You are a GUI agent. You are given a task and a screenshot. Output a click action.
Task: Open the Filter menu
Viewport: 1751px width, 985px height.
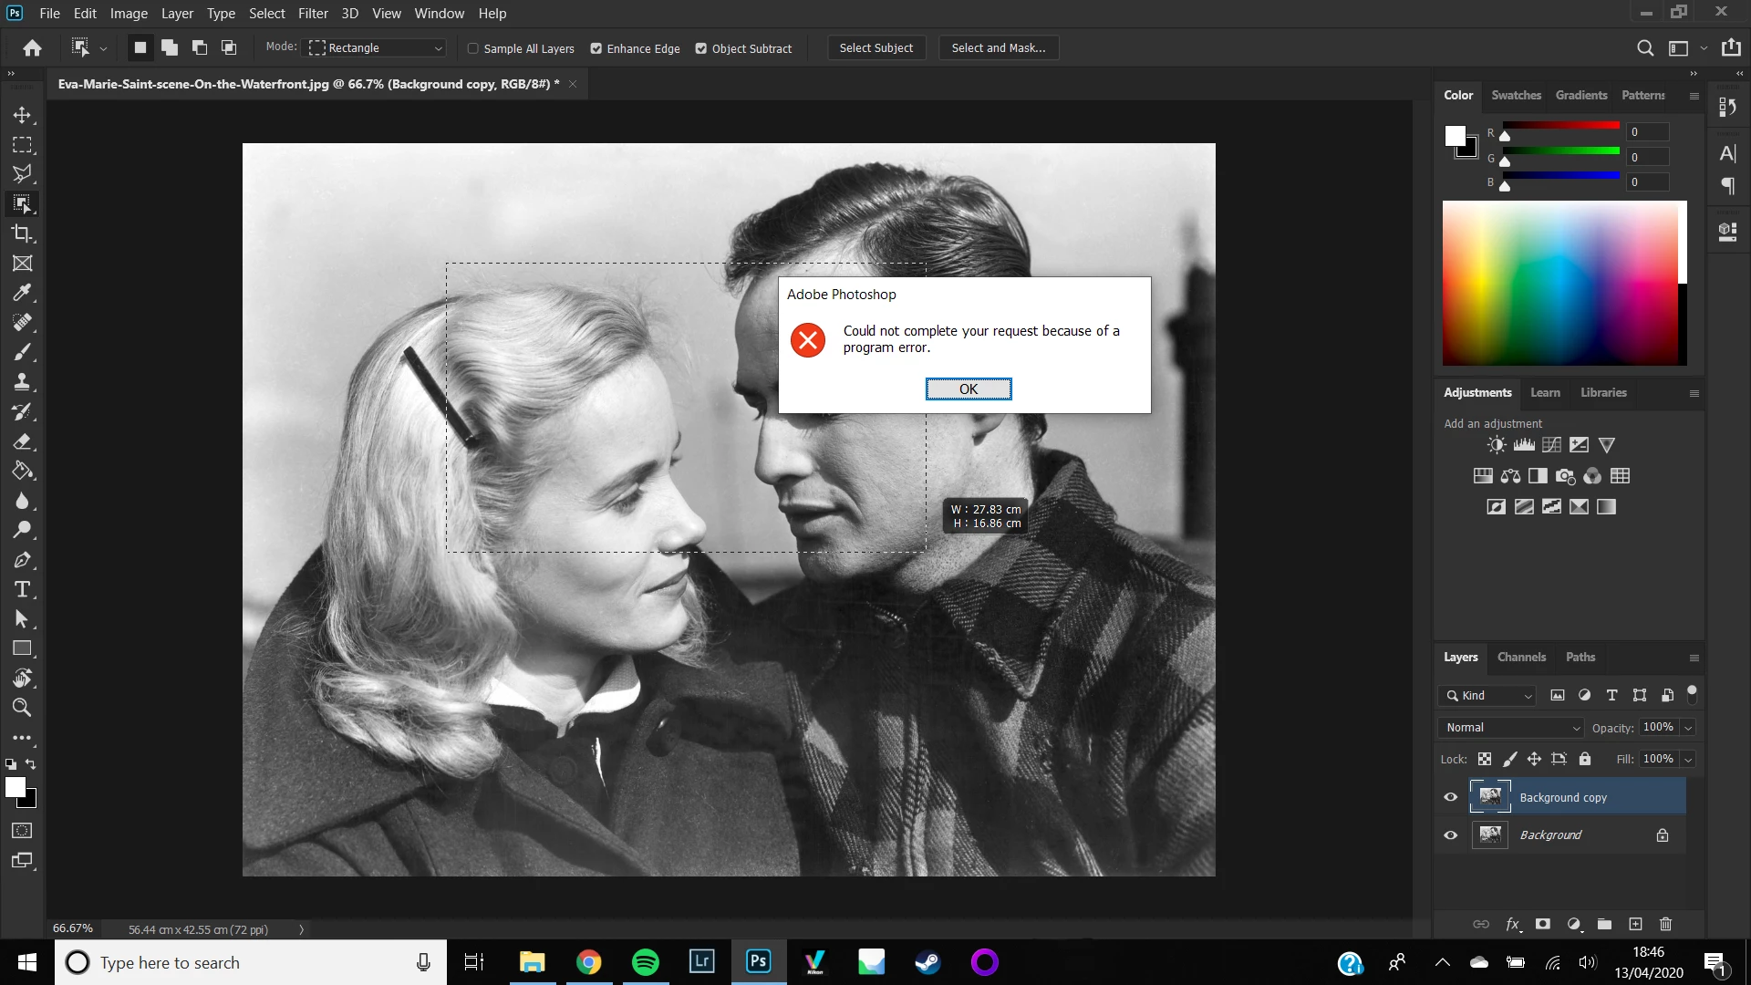coord(313,14)
